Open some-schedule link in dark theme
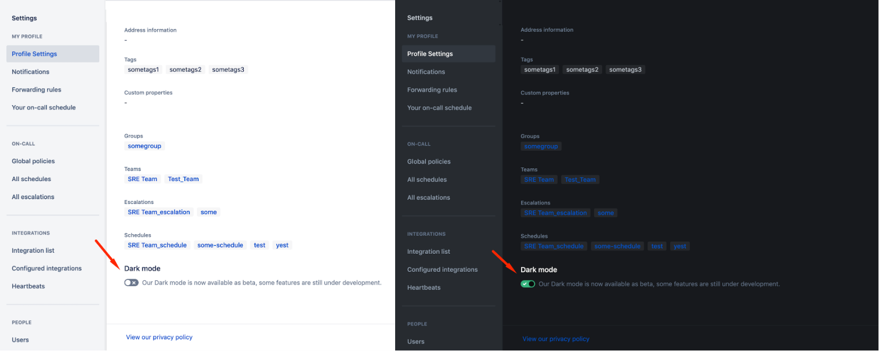Viewport: 879px width, 351px height. [617, 246]
